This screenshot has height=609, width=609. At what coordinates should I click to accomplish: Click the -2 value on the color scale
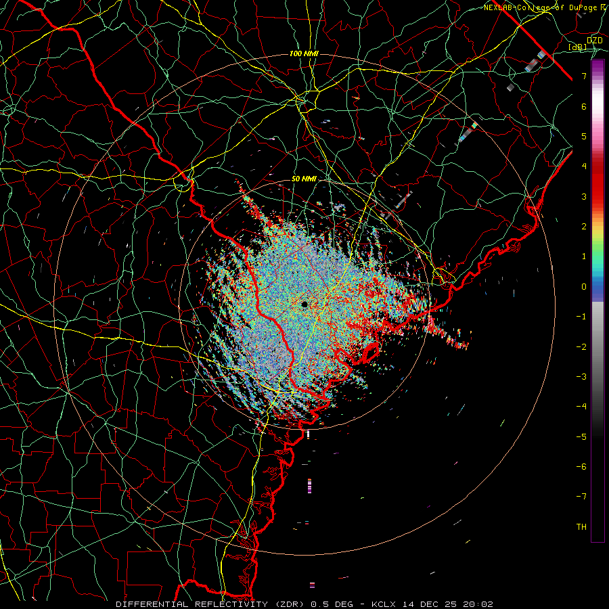(x=581, y=347)
